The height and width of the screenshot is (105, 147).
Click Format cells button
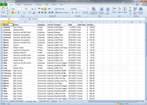click(x=125, y=10)
